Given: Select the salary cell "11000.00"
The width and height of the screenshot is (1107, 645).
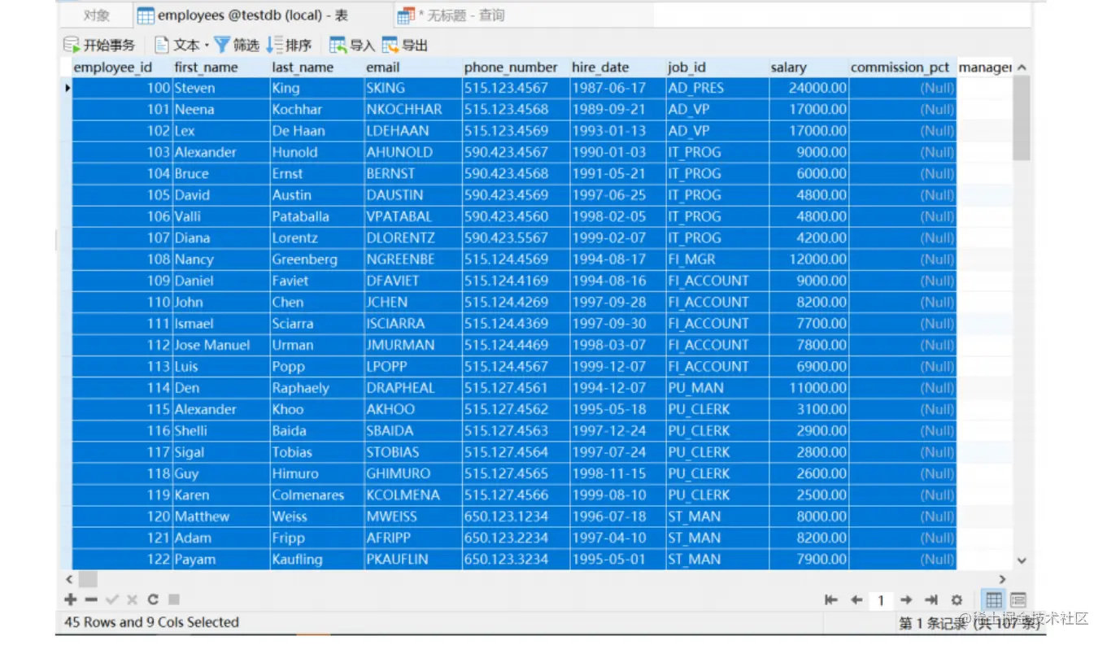Looking at the screenshot, I should 808,388.
